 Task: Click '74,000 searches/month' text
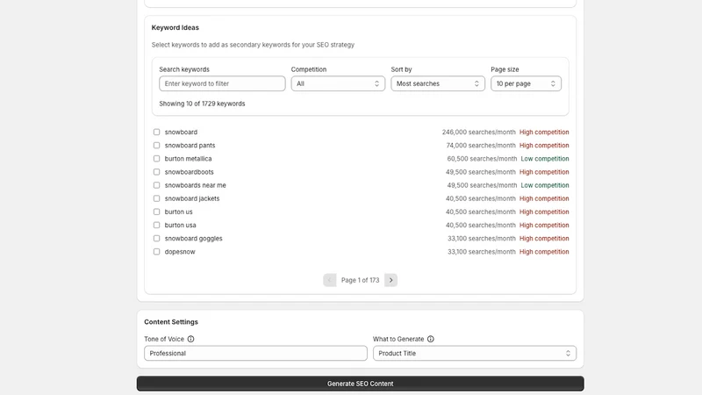click(481, 145)
